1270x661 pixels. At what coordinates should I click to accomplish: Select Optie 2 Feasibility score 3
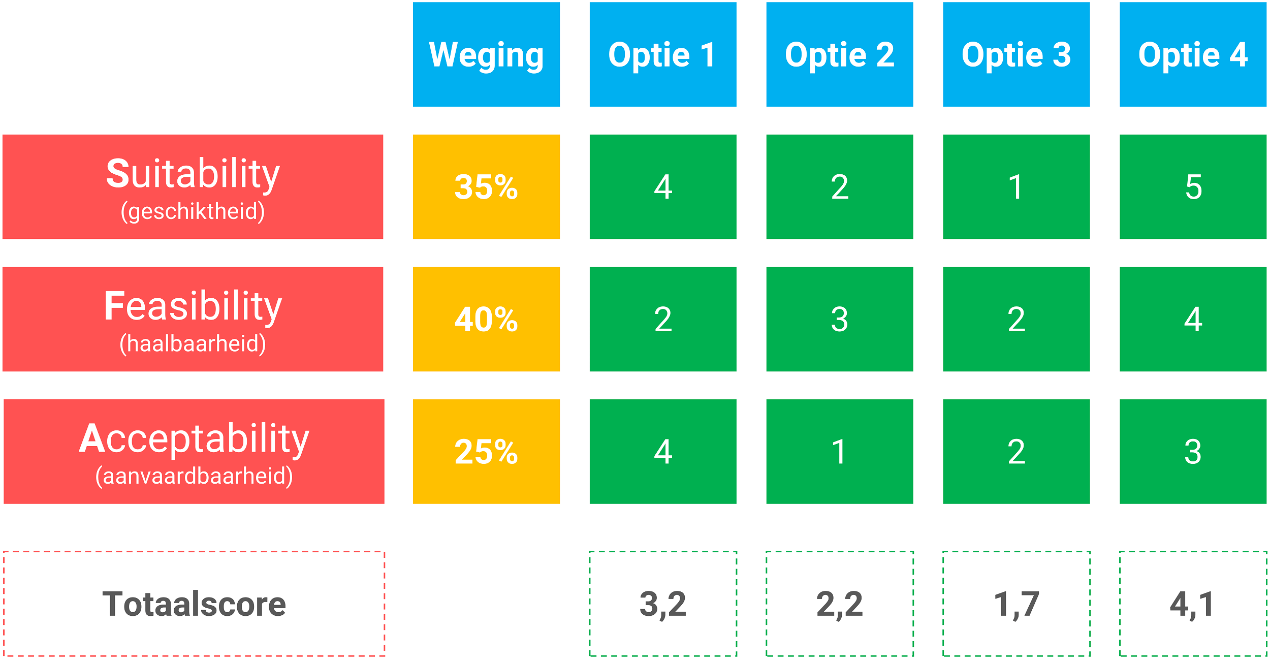pyautogui.click(x=840, y=319)
